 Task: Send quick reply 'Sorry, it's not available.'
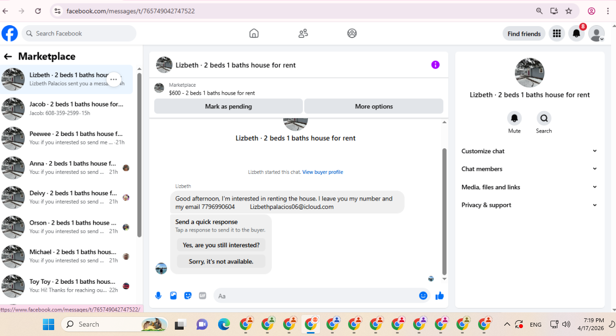click(221, 261)
